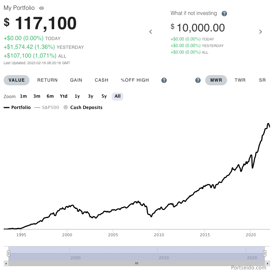Click right arrow of chart scrollbar

click(x=268, y=263)
